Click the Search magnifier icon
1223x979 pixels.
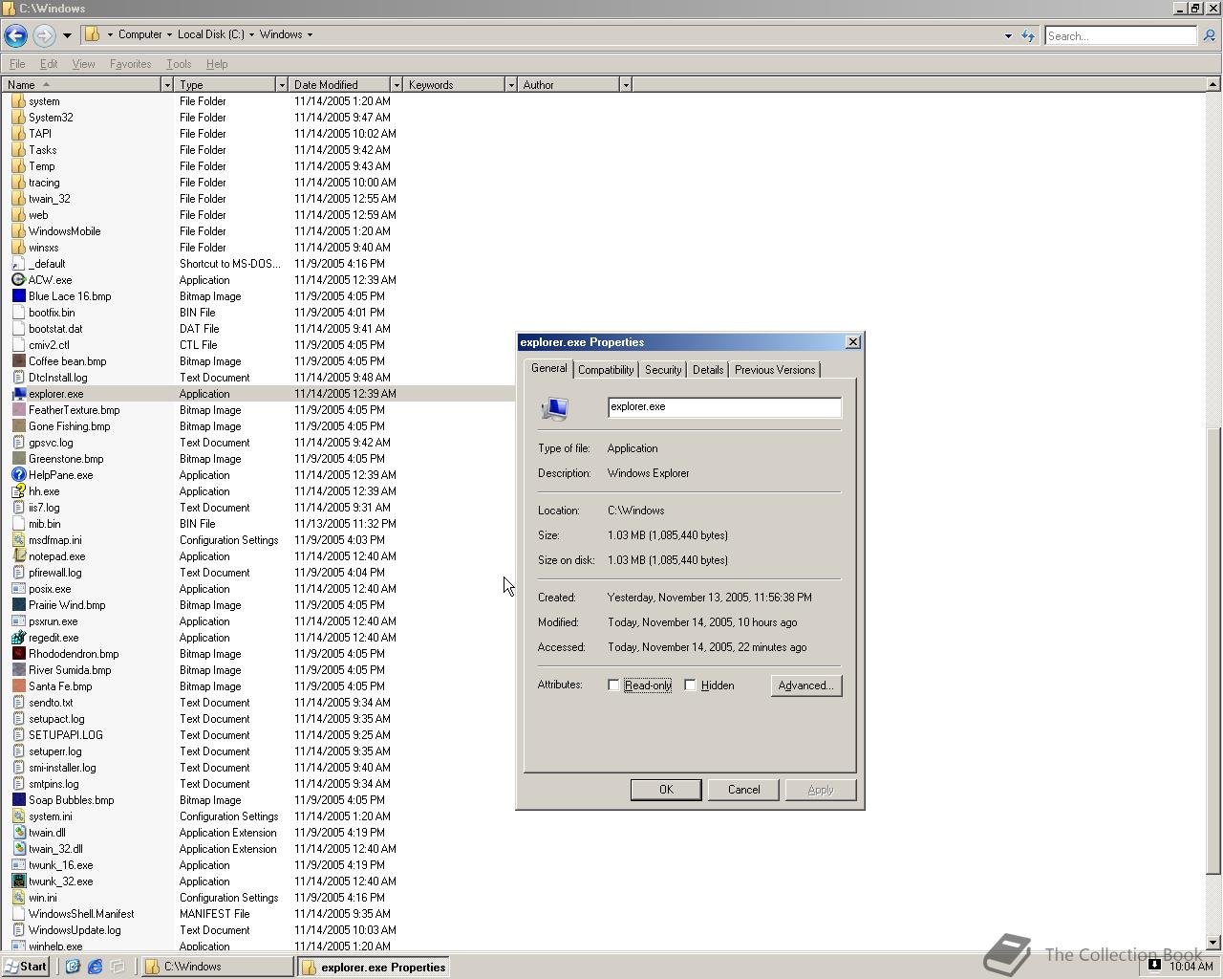pyautogui.click(x=1209, y=35)
